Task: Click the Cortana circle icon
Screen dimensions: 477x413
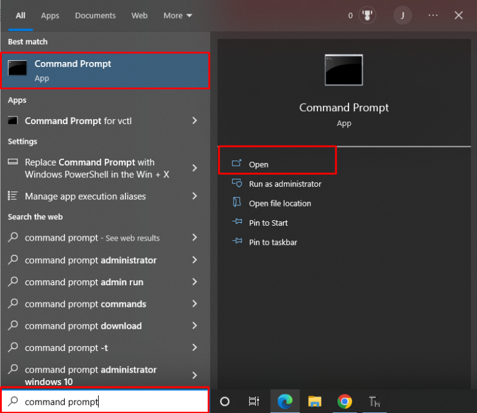Action: pos(225,401)
